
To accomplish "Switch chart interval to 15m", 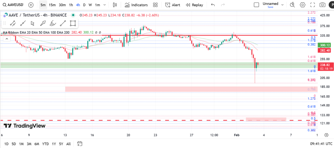I will click(52, 5).
